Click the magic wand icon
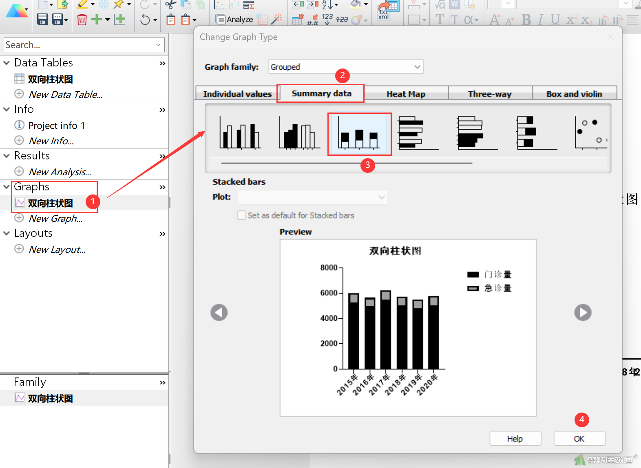The width and height of the screenshot is (641, 468). [277, 19]
